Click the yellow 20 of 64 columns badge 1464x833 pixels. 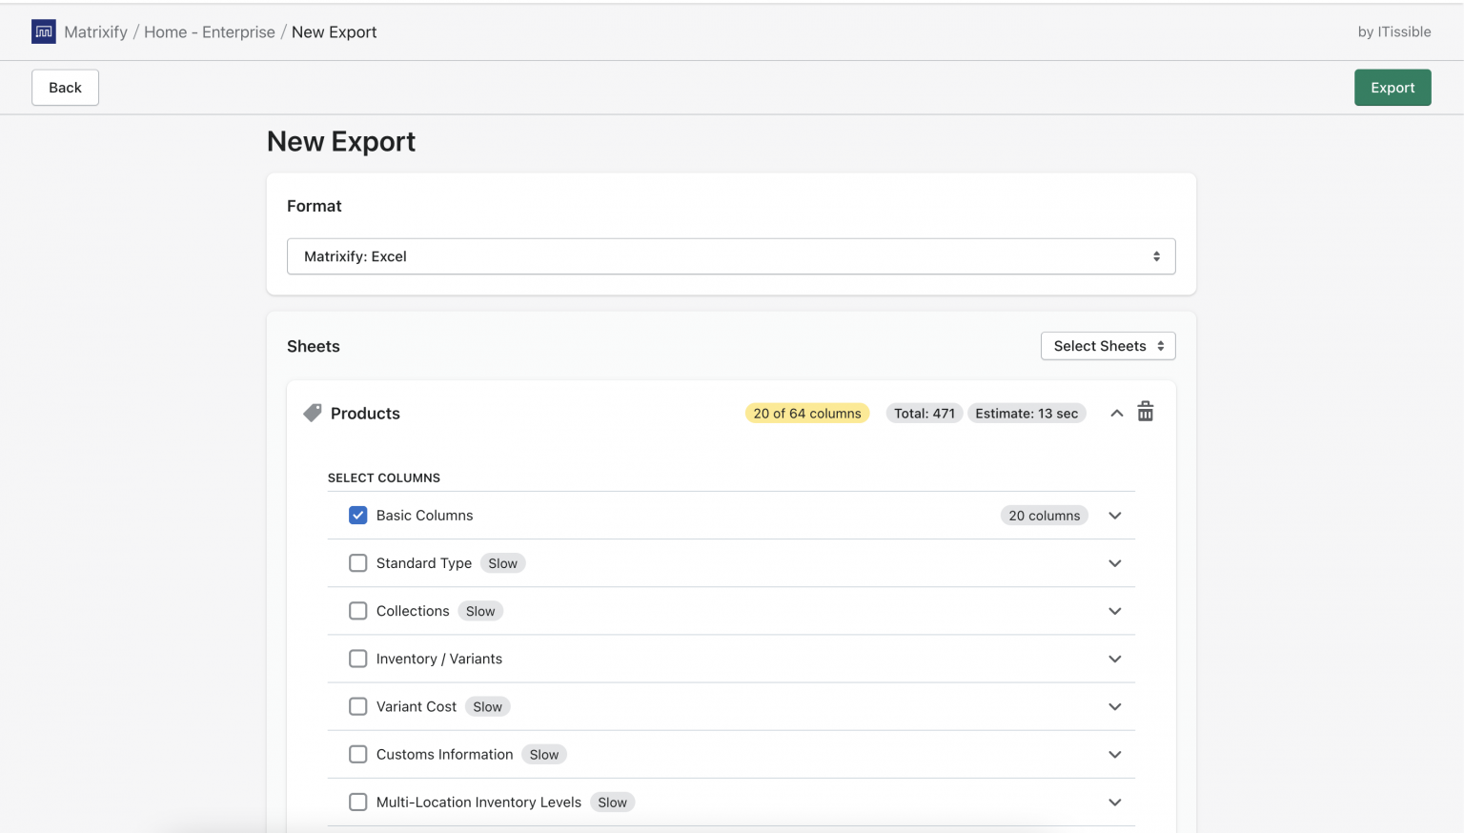806,413
